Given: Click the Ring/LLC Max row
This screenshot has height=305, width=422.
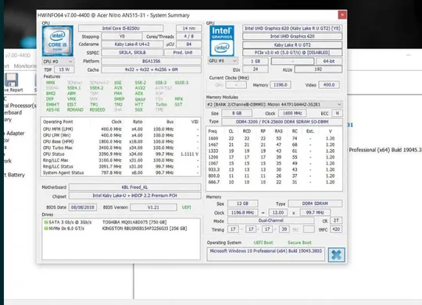Looking at the screenshot, I should tap(120, 160).
